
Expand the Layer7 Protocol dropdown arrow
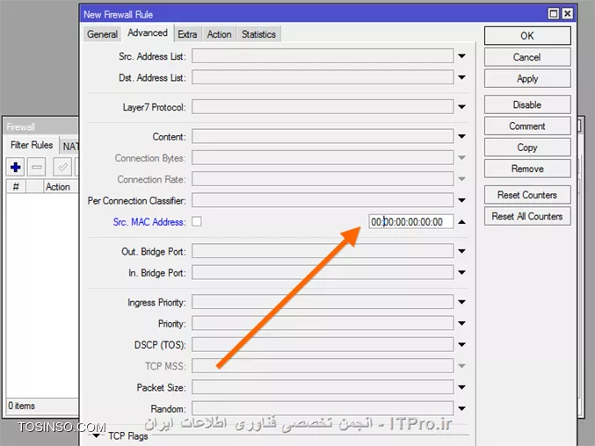461,107
